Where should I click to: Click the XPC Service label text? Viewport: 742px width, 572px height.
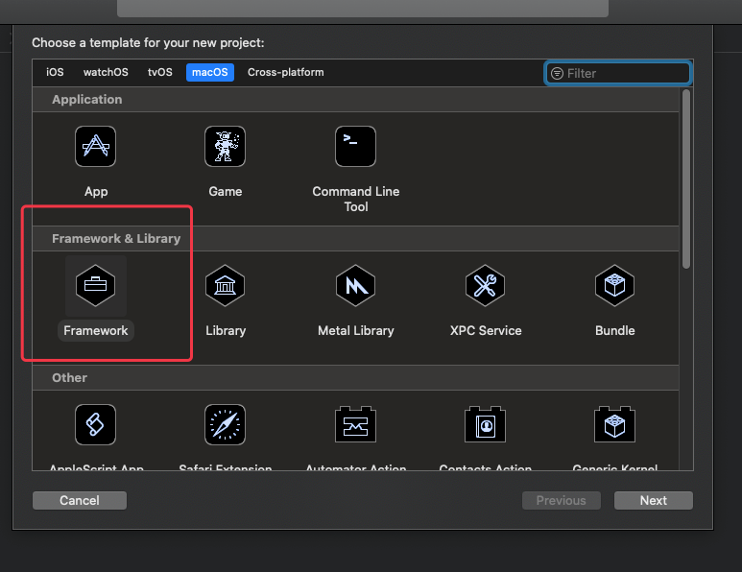click(x=486, y=331)
